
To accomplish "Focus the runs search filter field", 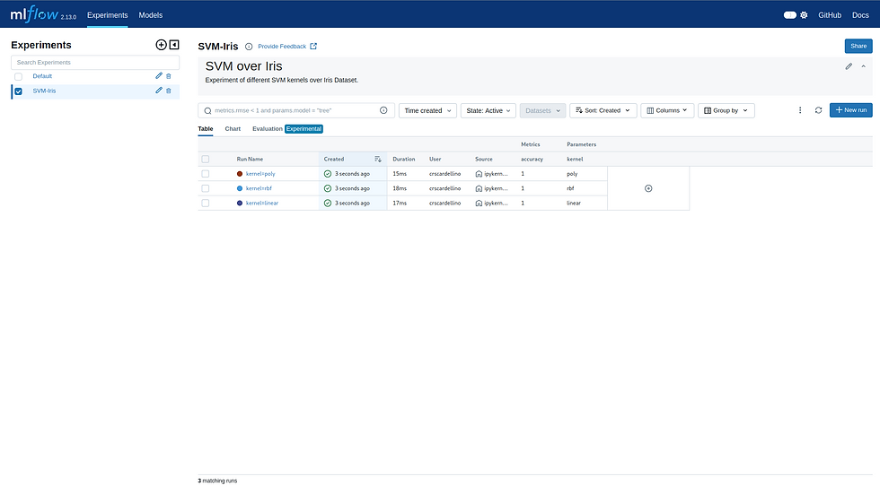I will (296, 110).
